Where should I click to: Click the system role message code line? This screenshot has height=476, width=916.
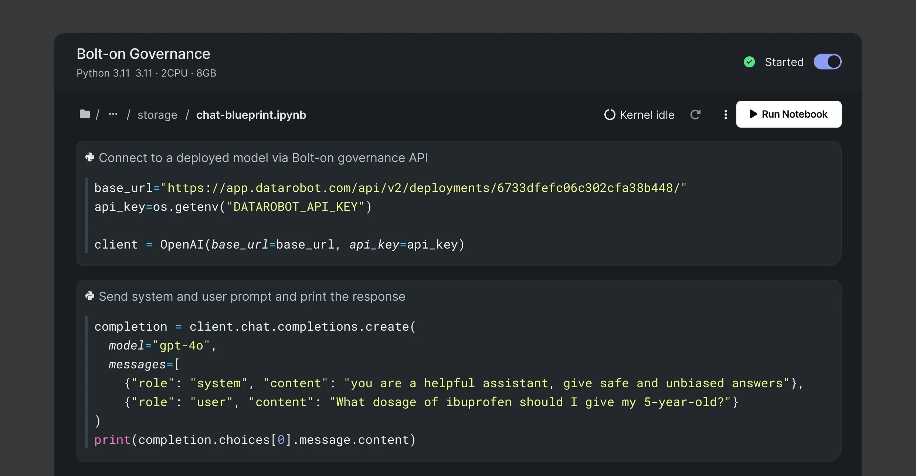(x=464, y=383)
